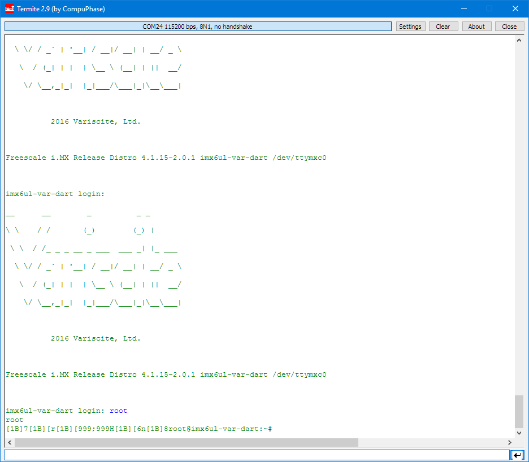Open the About dialog
Viewport: 529px width, 462px height.
[x=476, y=27]
